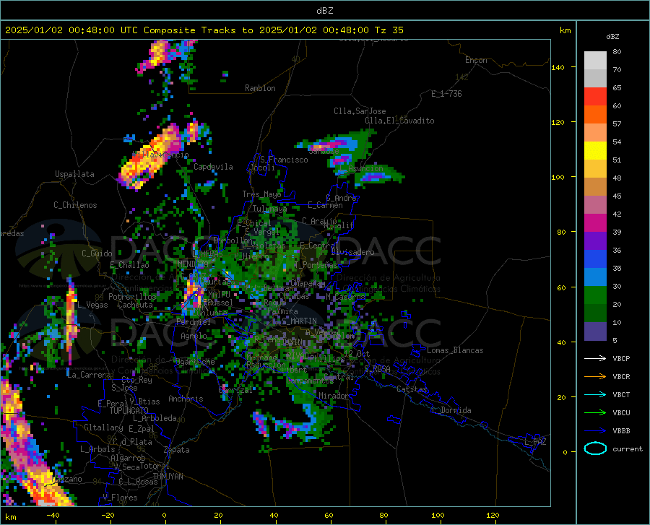Select the light gray 80 dBZ swatch
The height and width of the screenshot is (525, 650).
point(595,61)
